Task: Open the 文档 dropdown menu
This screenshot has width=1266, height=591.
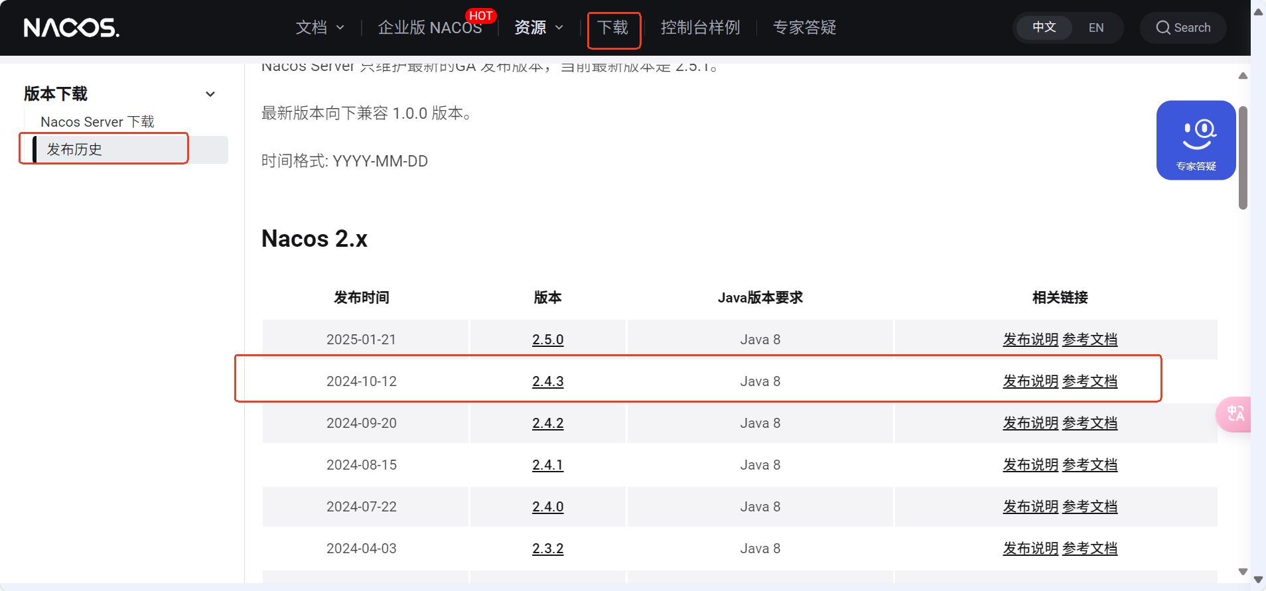Action: (x=320, y=28)
